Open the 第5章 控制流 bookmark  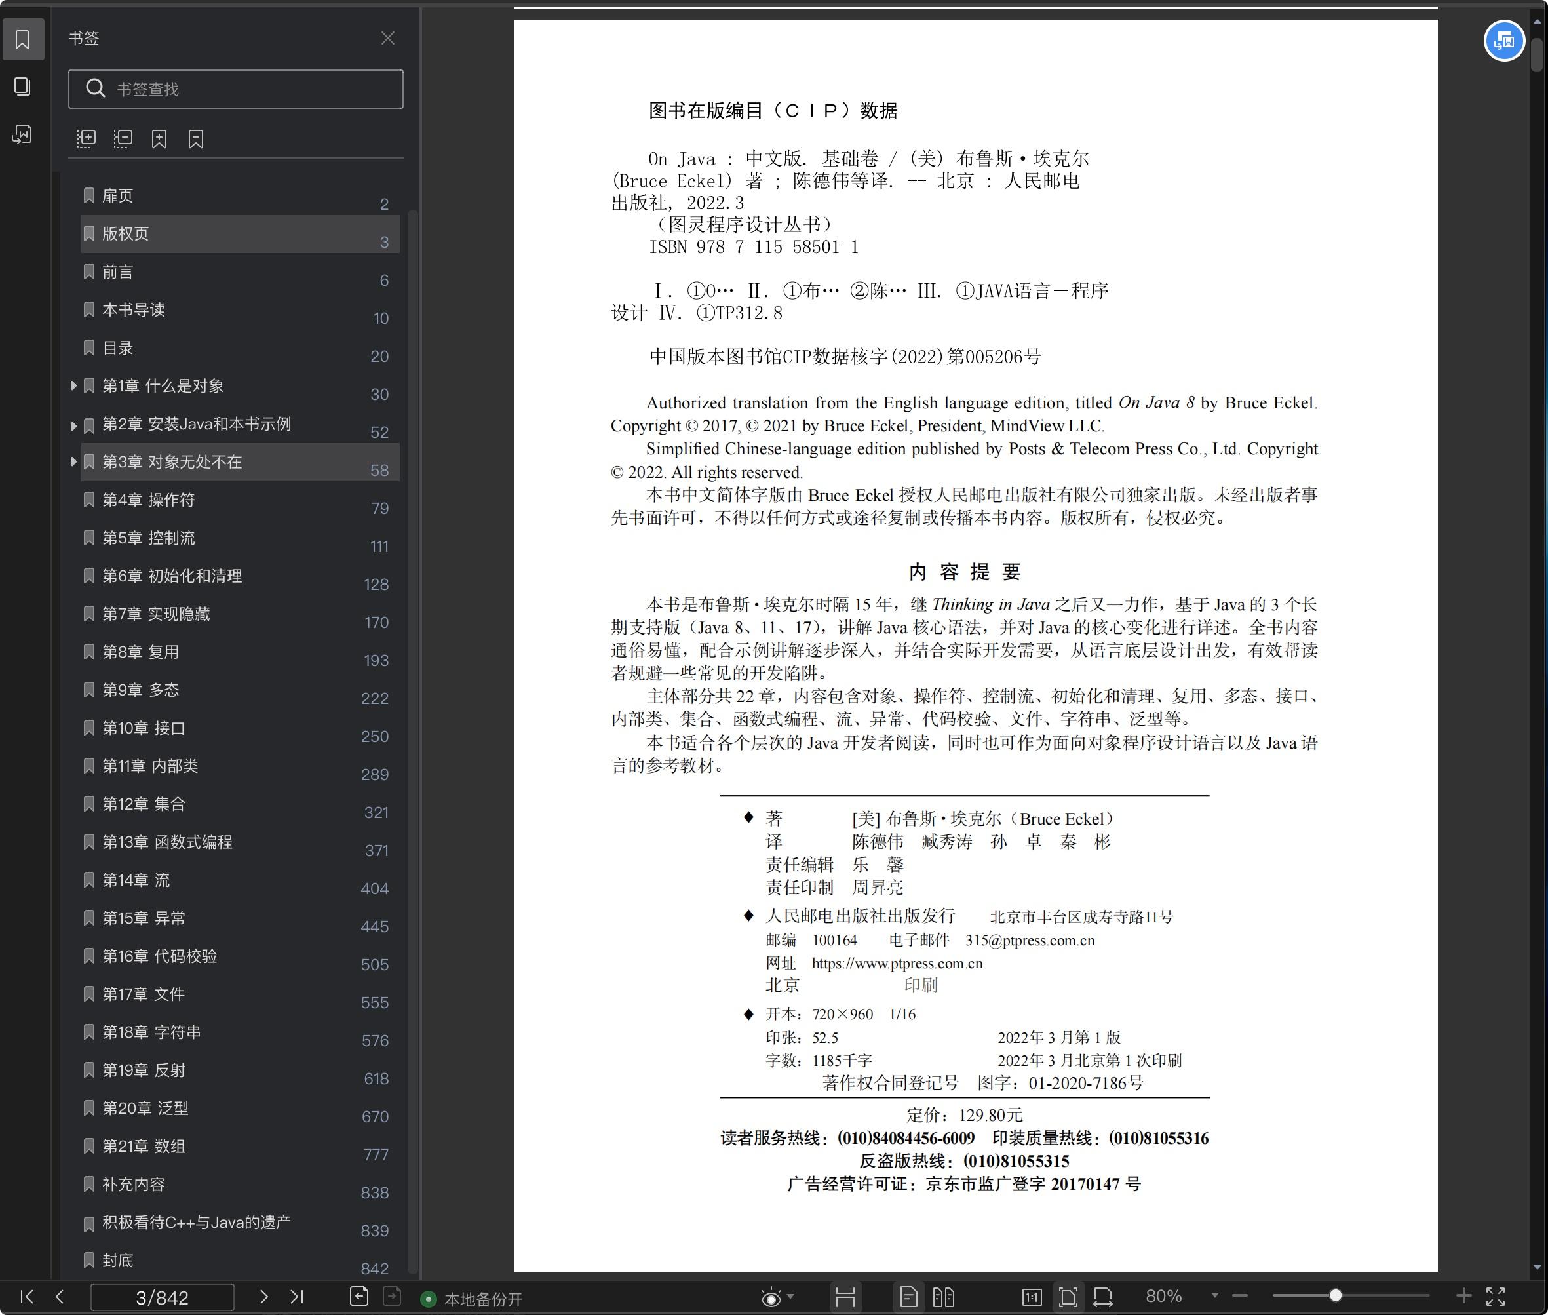(x=240, y=538)
